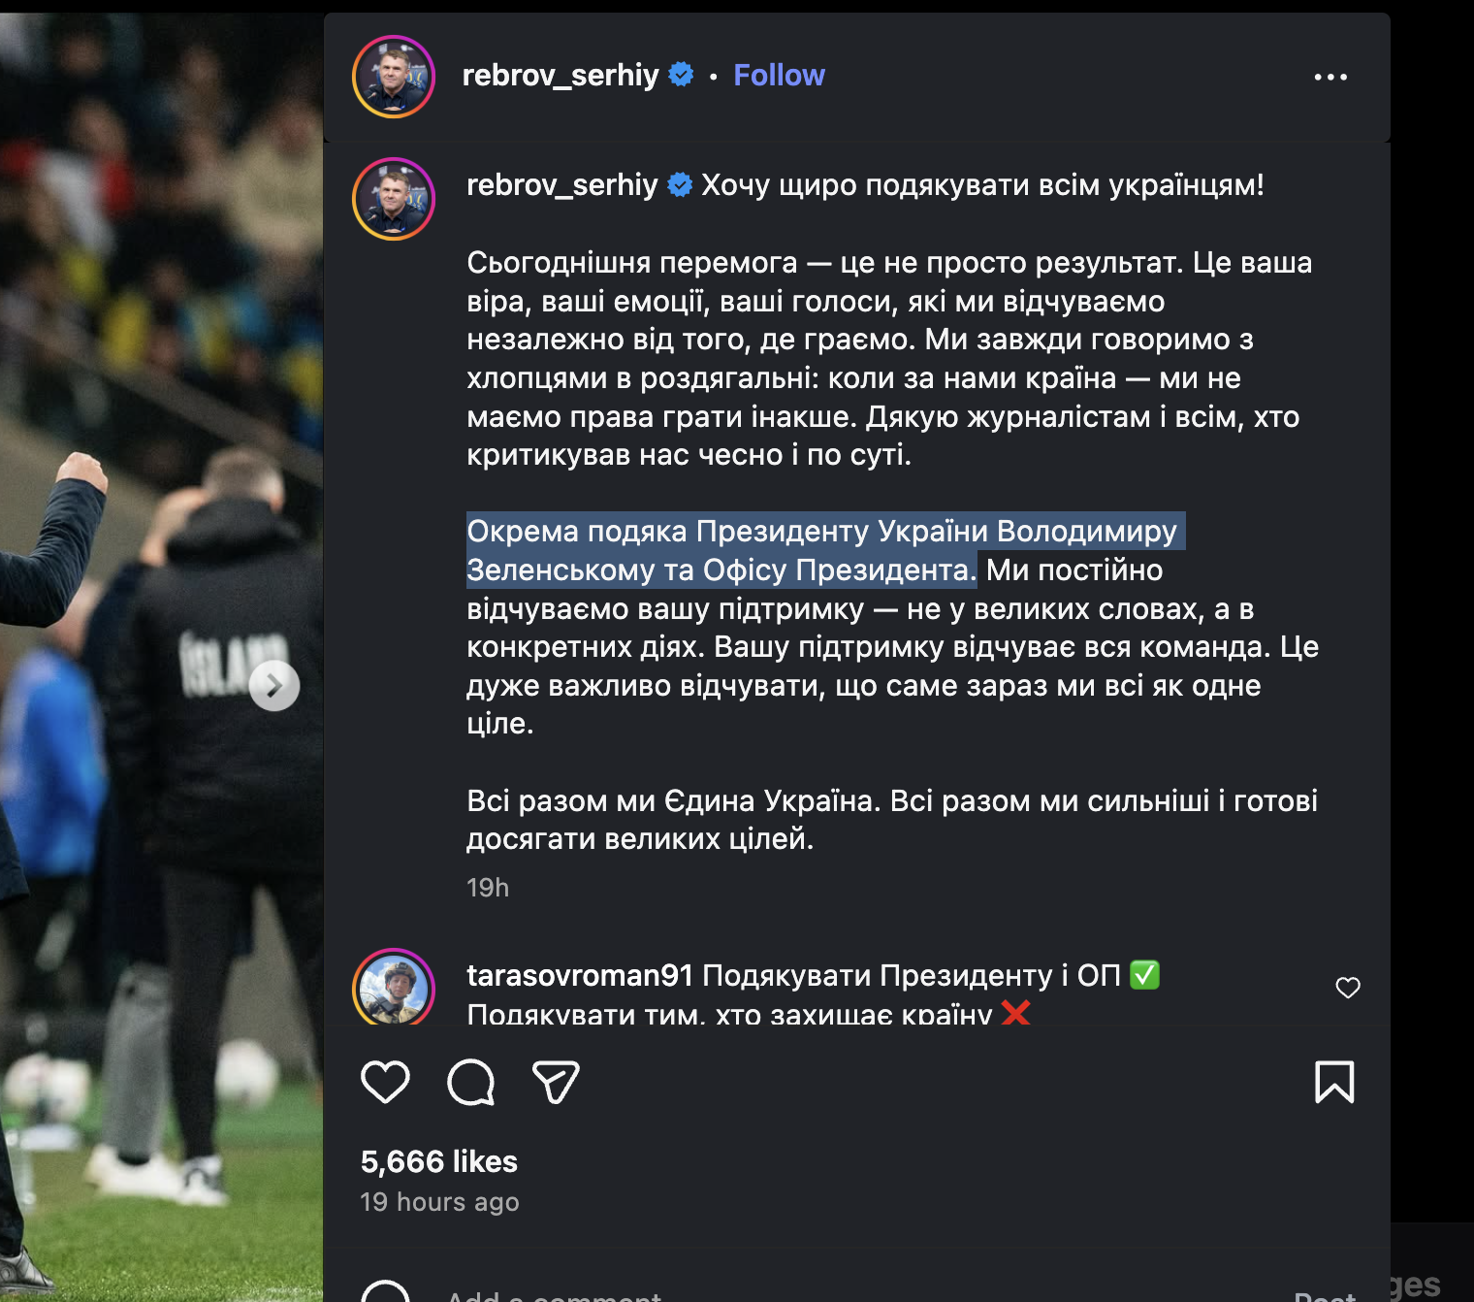The width and height of the screenshot is (1474, 1302).
Task: Click the comment speech bubble icon
Action: tap(470, 1082)
